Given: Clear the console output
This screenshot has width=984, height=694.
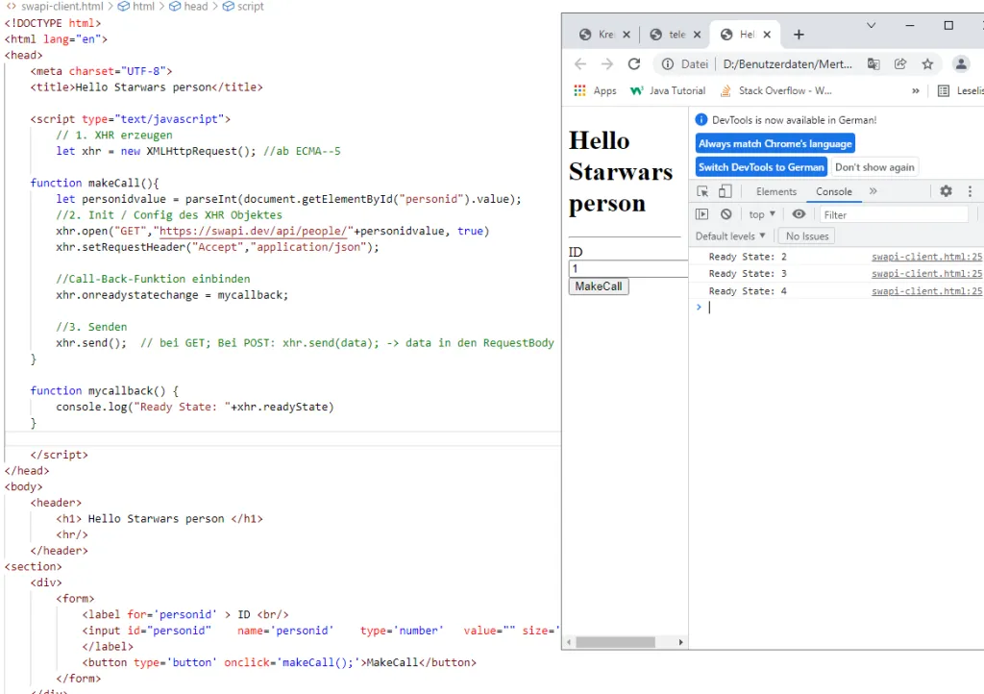Looking at the screenshot, I should [726, 214].
